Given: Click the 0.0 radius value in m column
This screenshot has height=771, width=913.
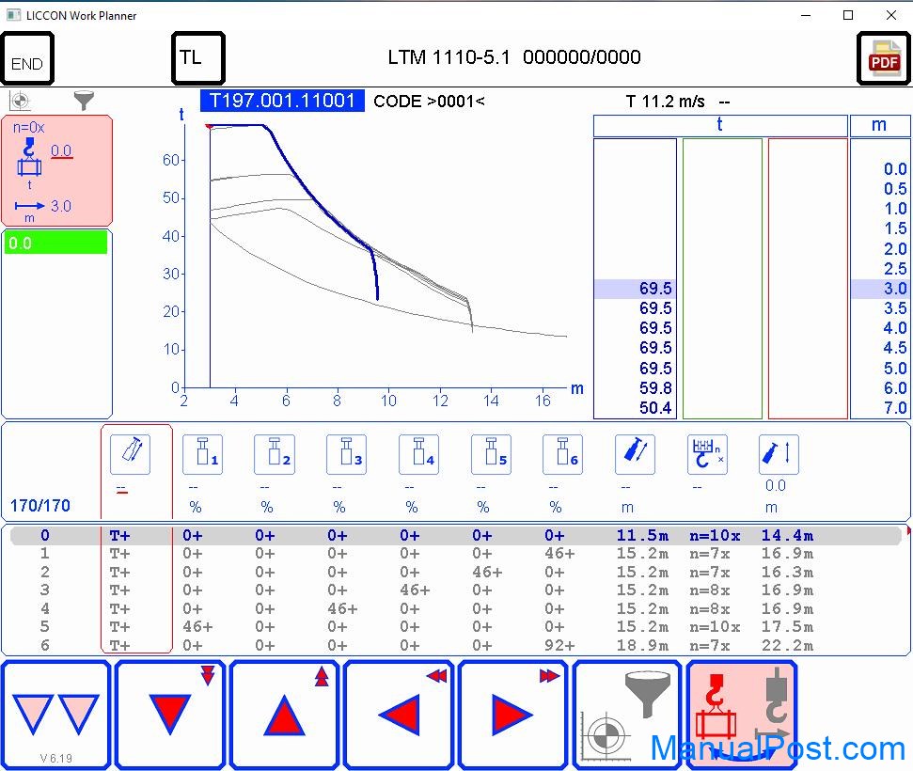Looking at the screenshot, I should click(894, 169).
